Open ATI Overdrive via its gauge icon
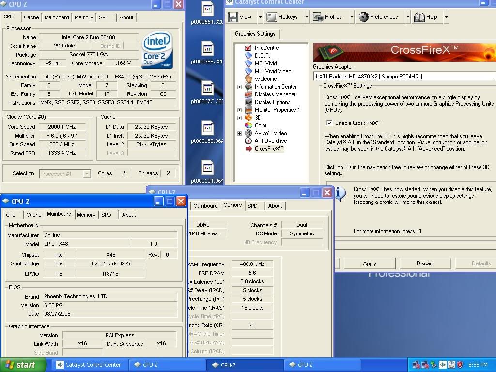 [248, 141]
